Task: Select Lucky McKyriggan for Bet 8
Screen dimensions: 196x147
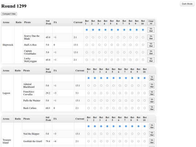Action: pyautogui.click(x=130, y=60)
